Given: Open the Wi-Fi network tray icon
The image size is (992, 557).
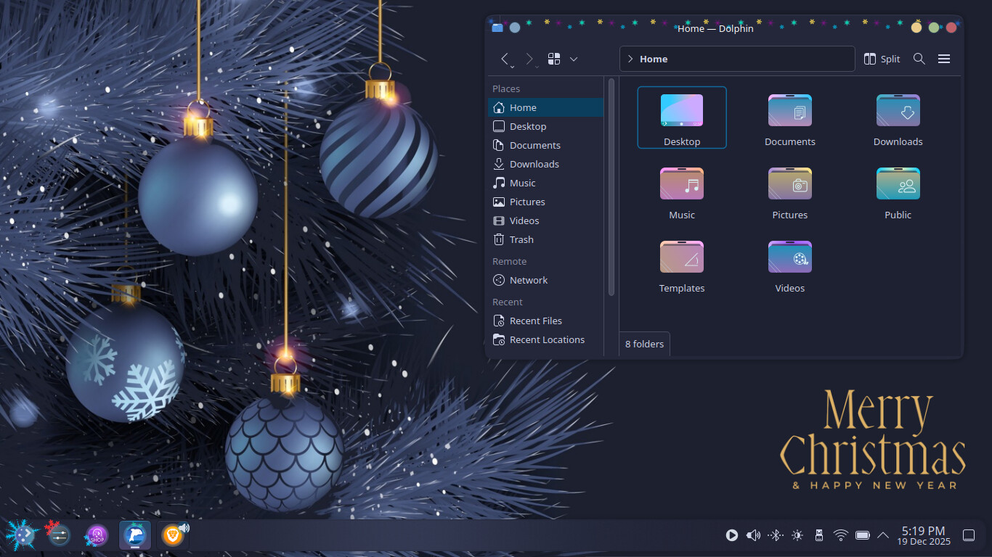Looking at the screenshot, I should (x=840, y=535).
